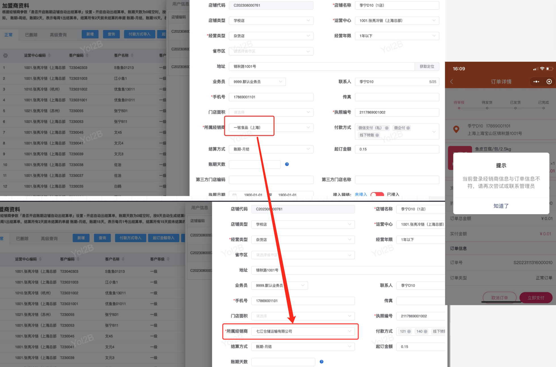556x367 pixels.
Task: Click the red location pin icon
Action: tap(456, 129)
